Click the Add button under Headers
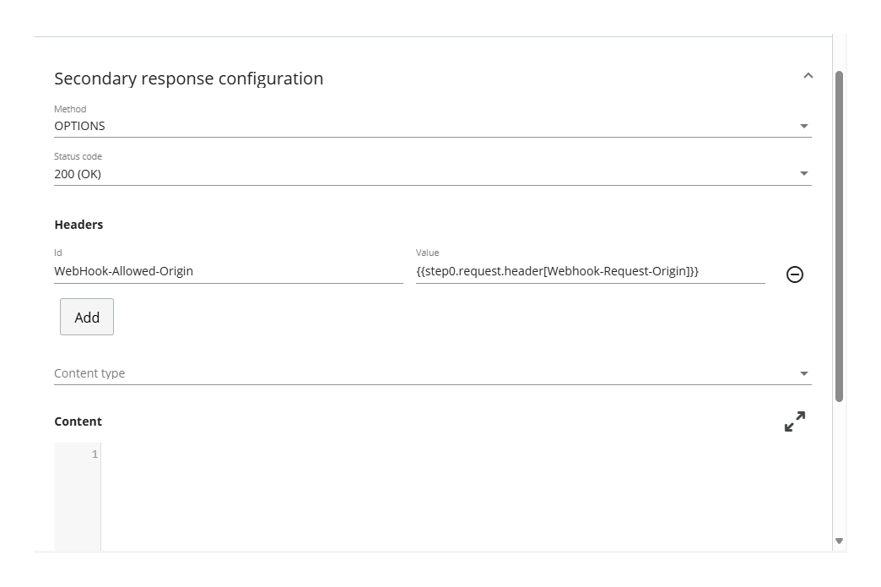The image size is (881, 587). click(x=87, y=317)
